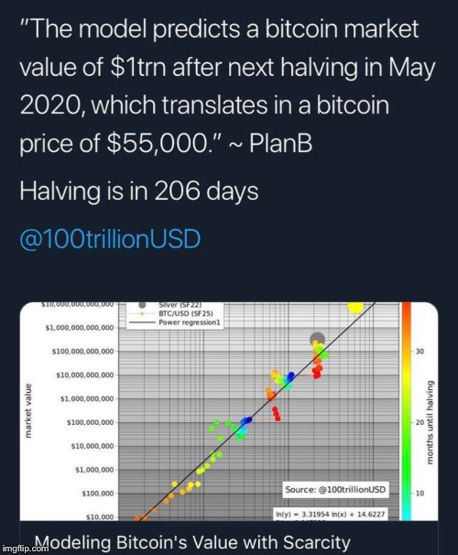Open the @100trillionUSD mention link
Image resolution: width=458 pixels, height=555 pixels.
[110, 239]
